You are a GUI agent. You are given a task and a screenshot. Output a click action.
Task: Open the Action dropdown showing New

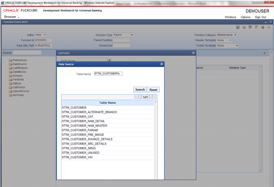pyautogui.click(x=41, y=35)
